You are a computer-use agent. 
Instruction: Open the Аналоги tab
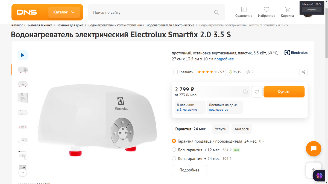[242, 129]
